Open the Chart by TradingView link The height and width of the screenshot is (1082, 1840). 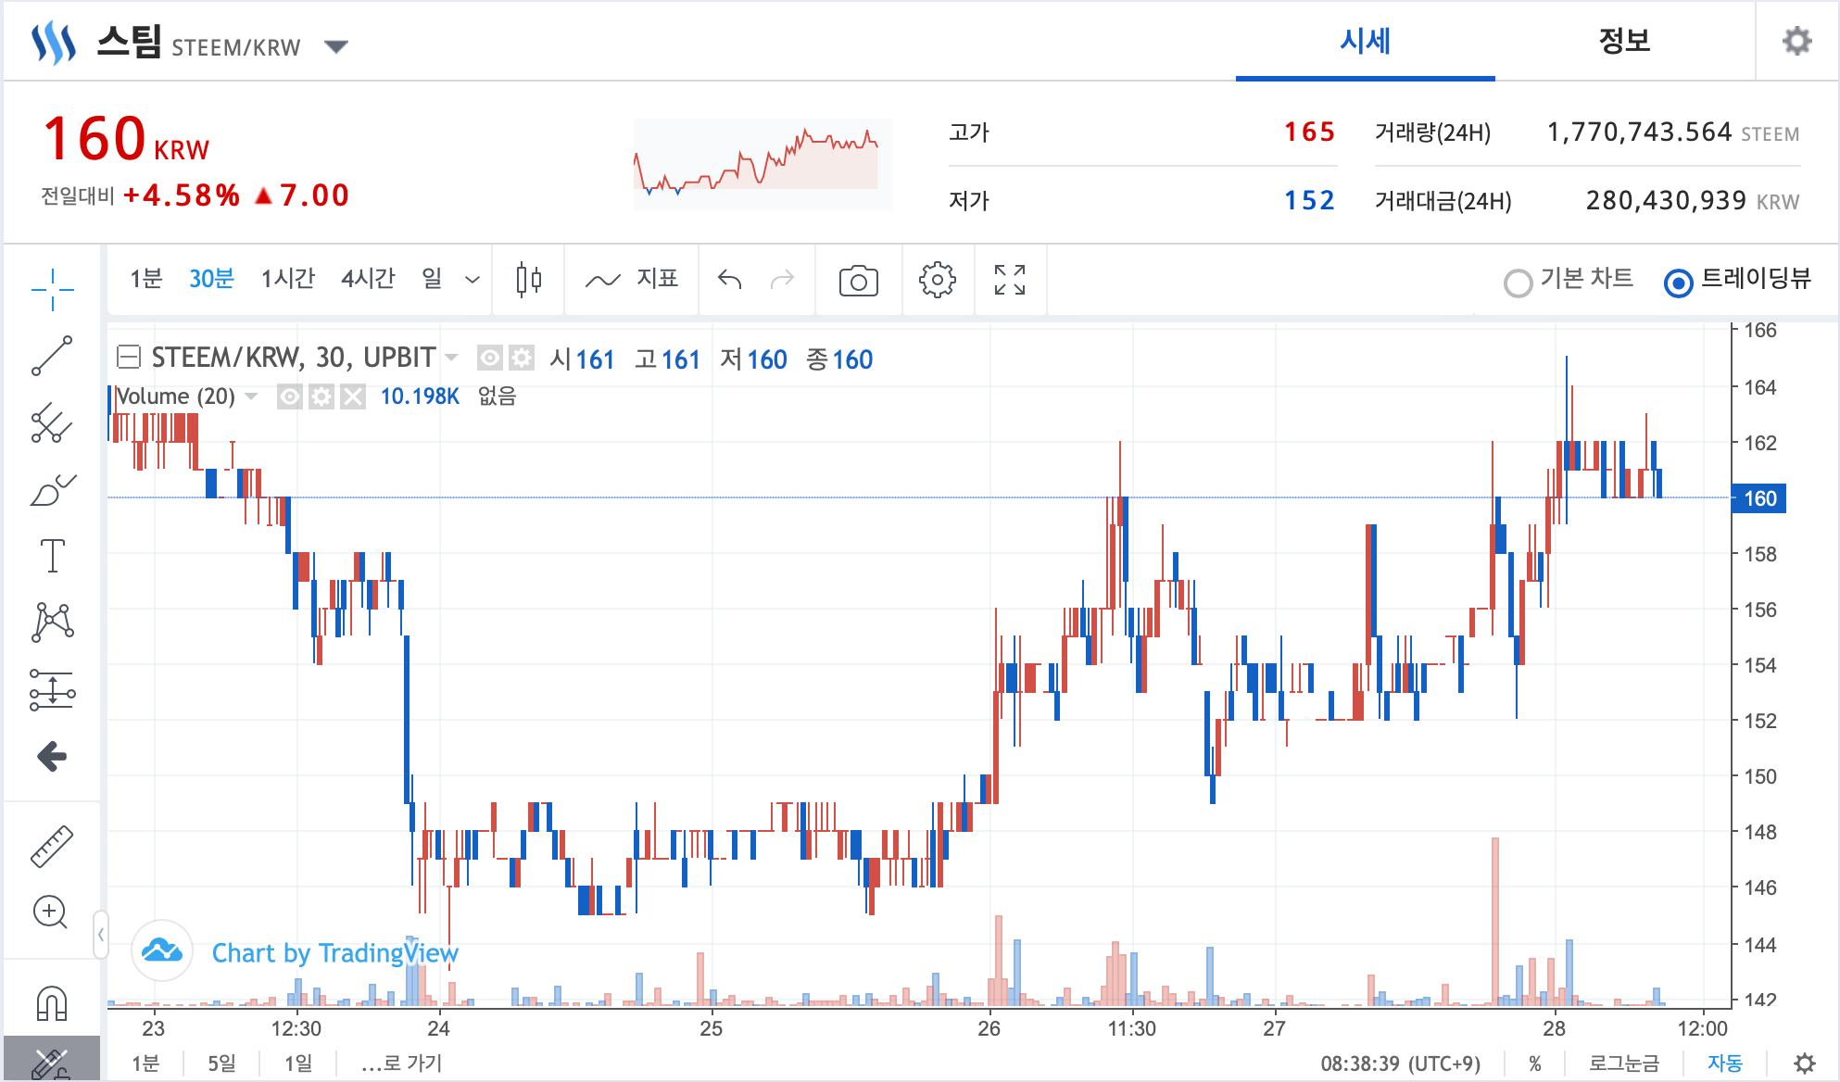335,953
